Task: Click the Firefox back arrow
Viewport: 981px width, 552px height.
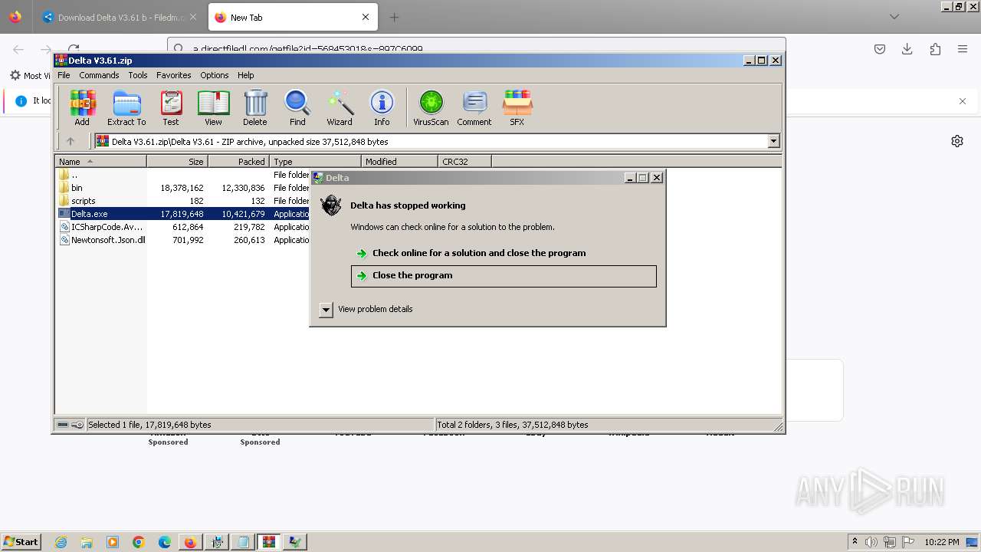Action: point(18,49)
